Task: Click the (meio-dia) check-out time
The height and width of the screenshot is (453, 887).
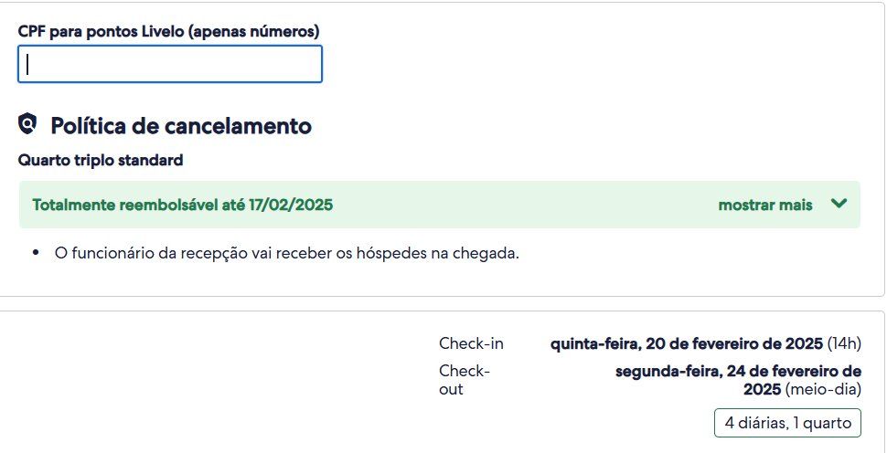Action: coord(823,389)
